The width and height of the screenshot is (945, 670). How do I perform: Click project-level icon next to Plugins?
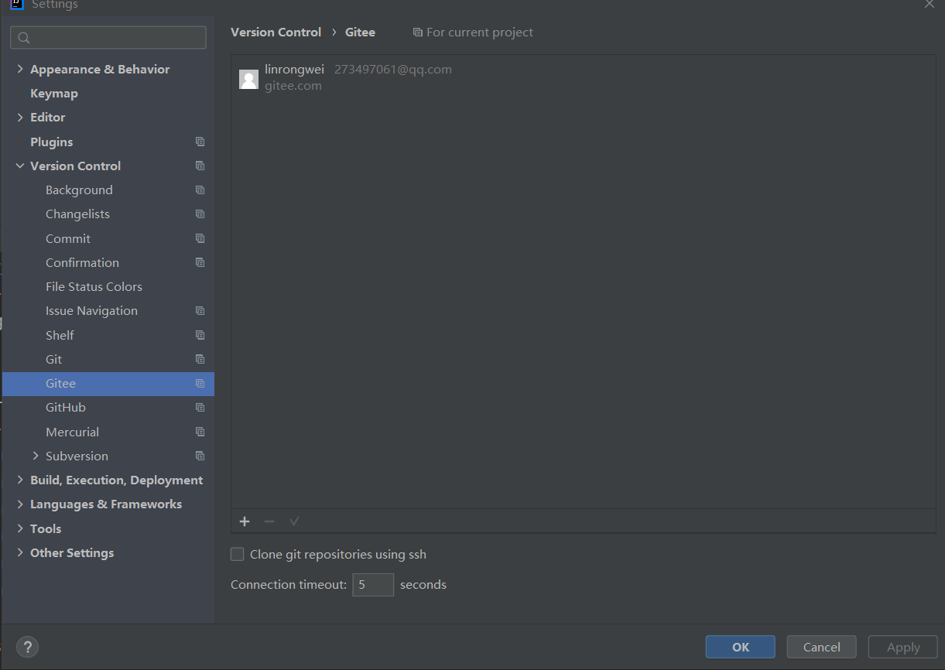(x=200, y=142)
